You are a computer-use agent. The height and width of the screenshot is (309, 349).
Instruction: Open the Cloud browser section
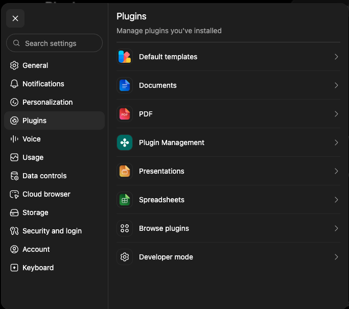[54, 194]
